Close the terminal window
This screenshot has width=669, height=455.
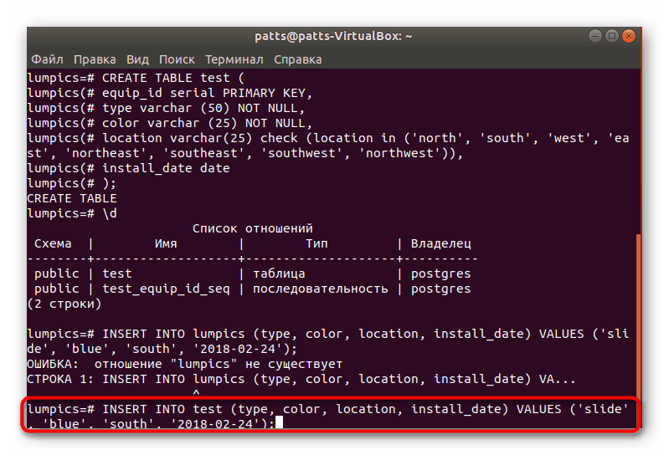click(629, 36)
